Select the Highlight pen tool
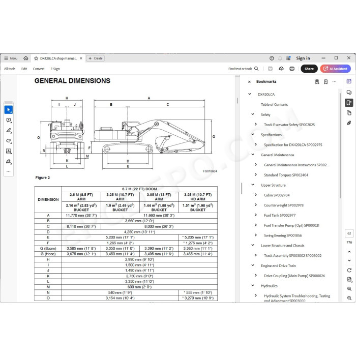The image size is (356, 356). 9,131
